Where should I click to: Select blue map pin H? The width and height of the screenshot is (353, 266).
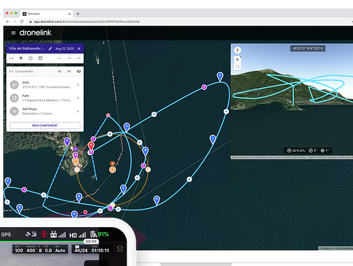[x=157, y=200]
